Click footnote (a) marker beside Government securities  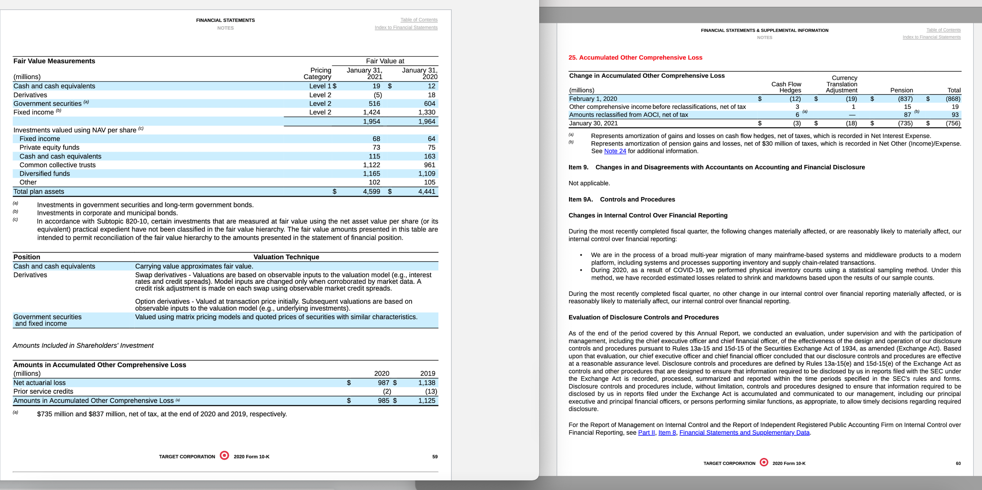click(x=87, y=101)
